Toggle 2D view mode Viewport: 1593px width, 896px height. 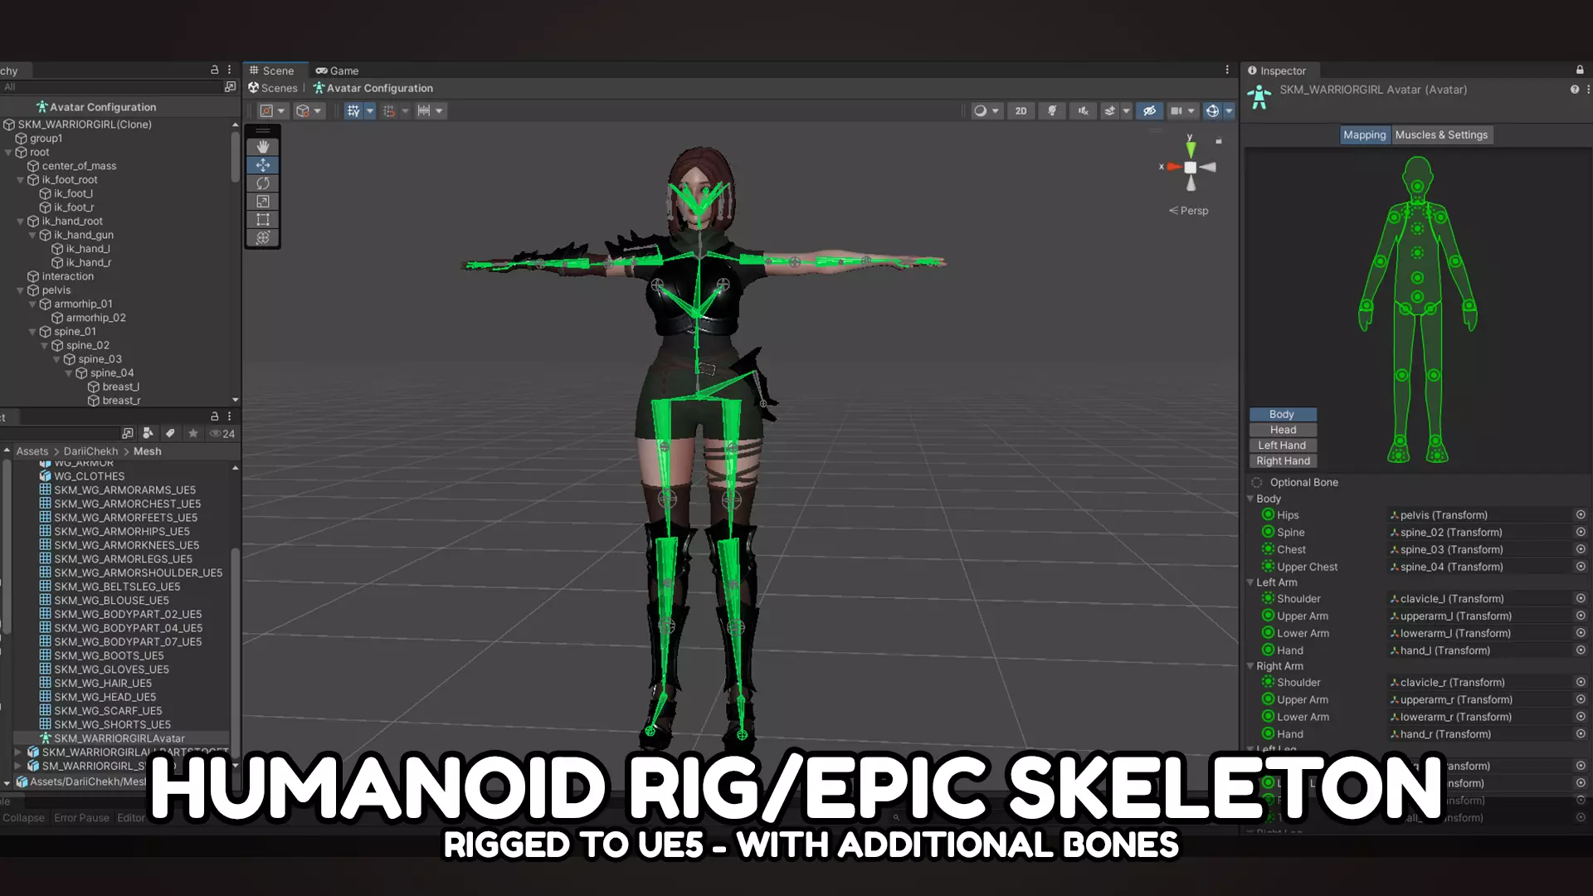point(1021,110)
